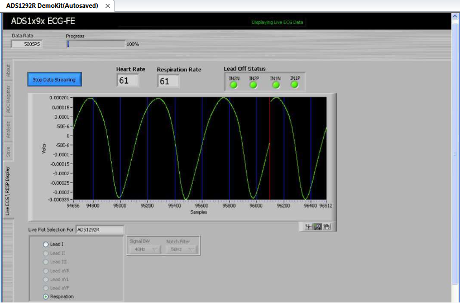This screenshot has width=460, height=303.
Task: Select the Lead aVF radio button
Action: coord(45,288)
